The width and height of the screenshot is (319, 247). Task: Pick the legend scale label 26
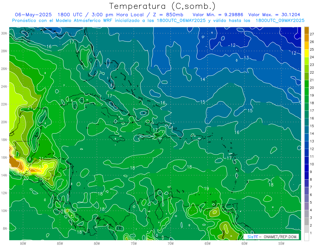point(312,42)
